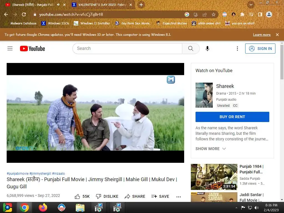Image resolution: width=284 pixels, height=213 pixels.
Task: Open the tab search dropdown arrow
Action: click(x=251, y=5)
